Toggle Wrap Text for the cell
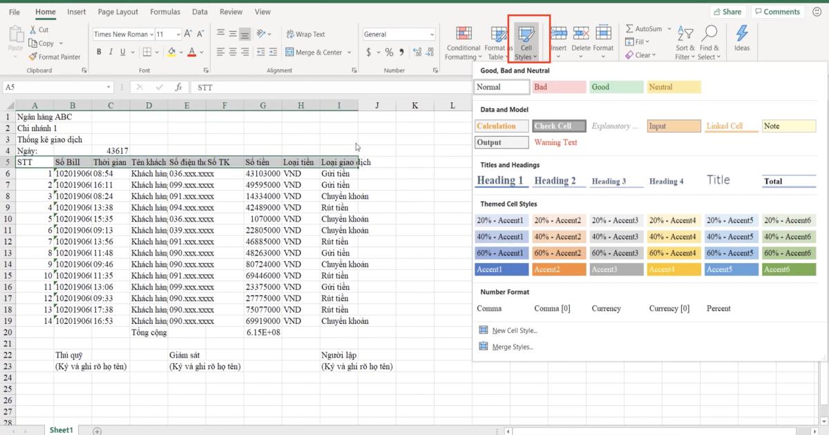Viewport: 829px width, 435px height. pyautogui.click(x=305, y=33)
